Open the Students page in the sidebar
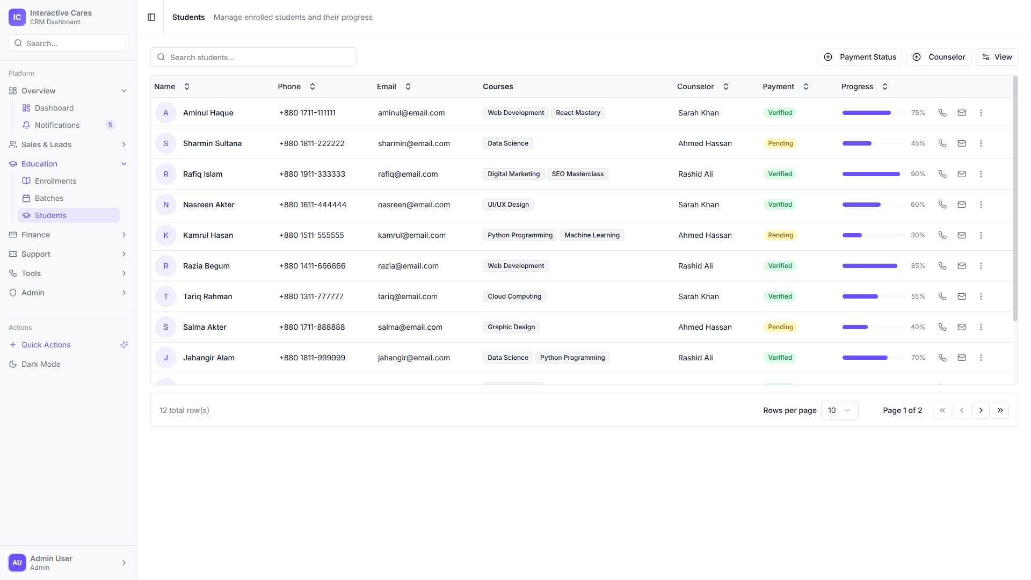Image resolution: width=1031 pixels, height=580 pixels. [x=50, y=215]
